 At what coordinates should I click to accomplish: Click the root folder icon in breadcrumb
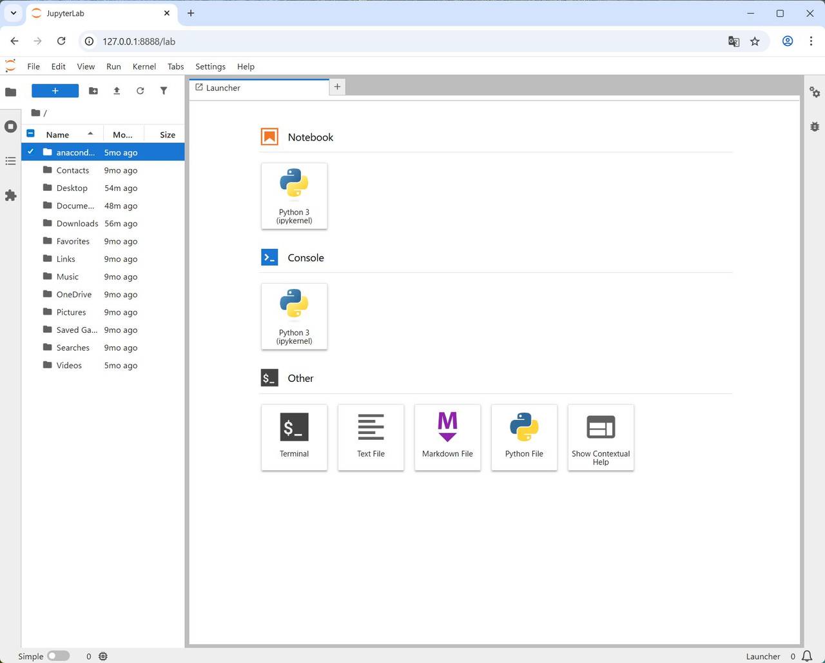pyautogui.click(x=35, y=112)
